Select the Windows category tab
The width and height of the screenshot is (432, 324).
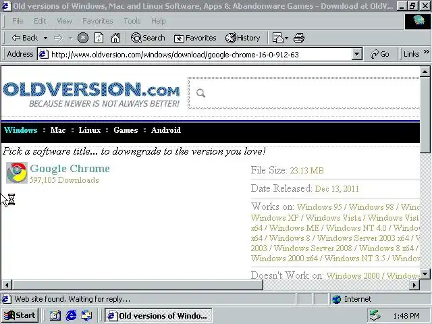click(21, 130)
